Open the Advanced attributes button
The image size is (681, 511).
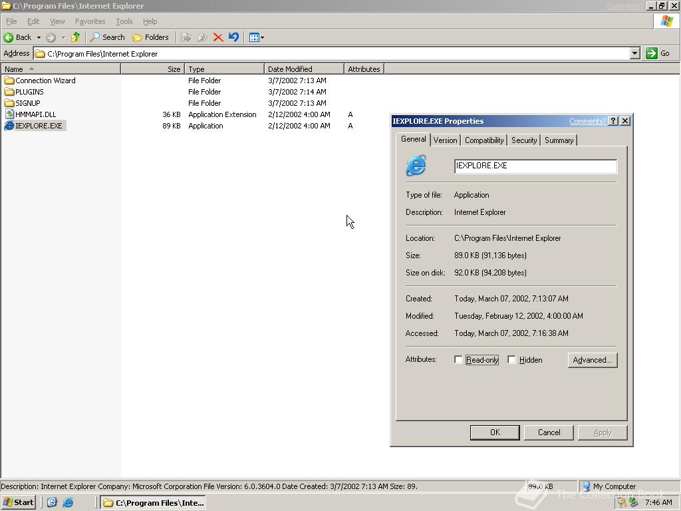593,360
